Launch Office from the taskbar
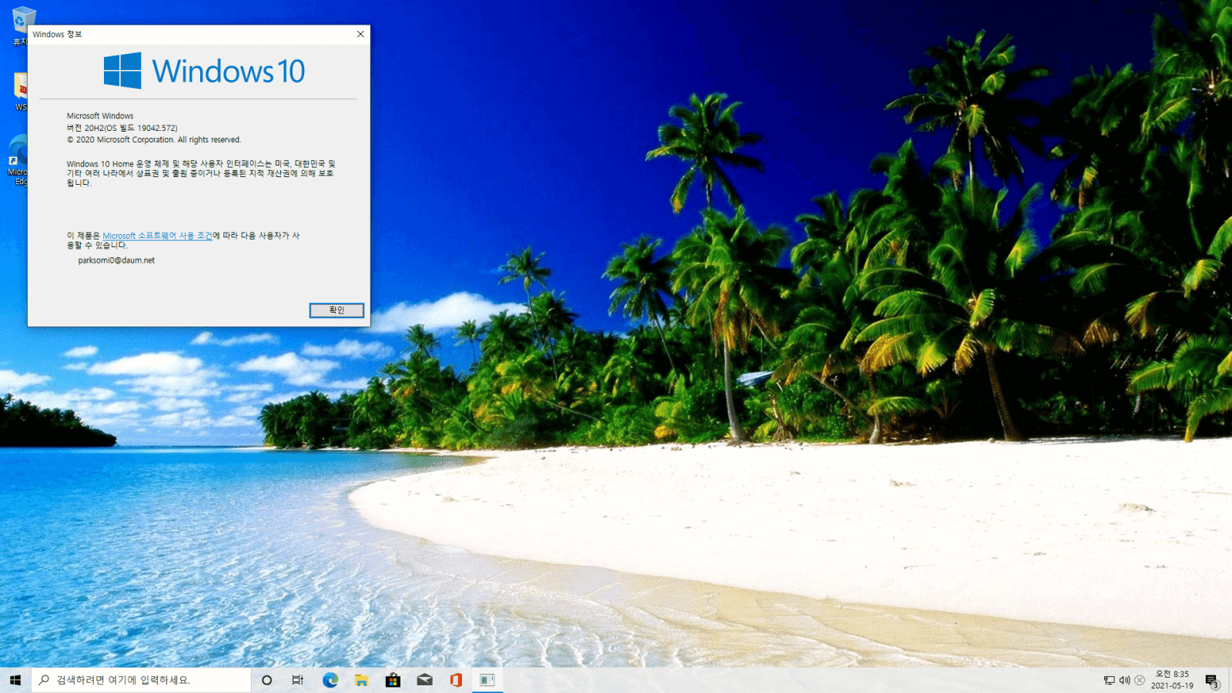 click(x=456, y=680)
